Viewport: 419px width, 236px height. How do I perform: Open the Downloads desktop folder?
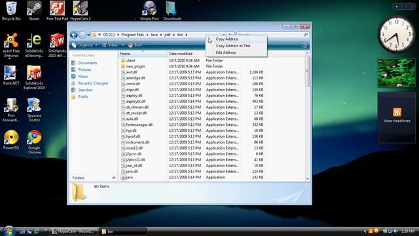172,10
